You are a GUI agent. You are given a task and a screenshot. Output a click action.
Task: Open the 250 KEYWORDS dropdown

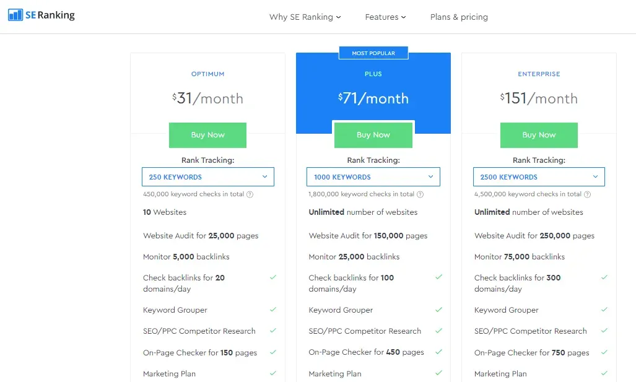point(207,176)
